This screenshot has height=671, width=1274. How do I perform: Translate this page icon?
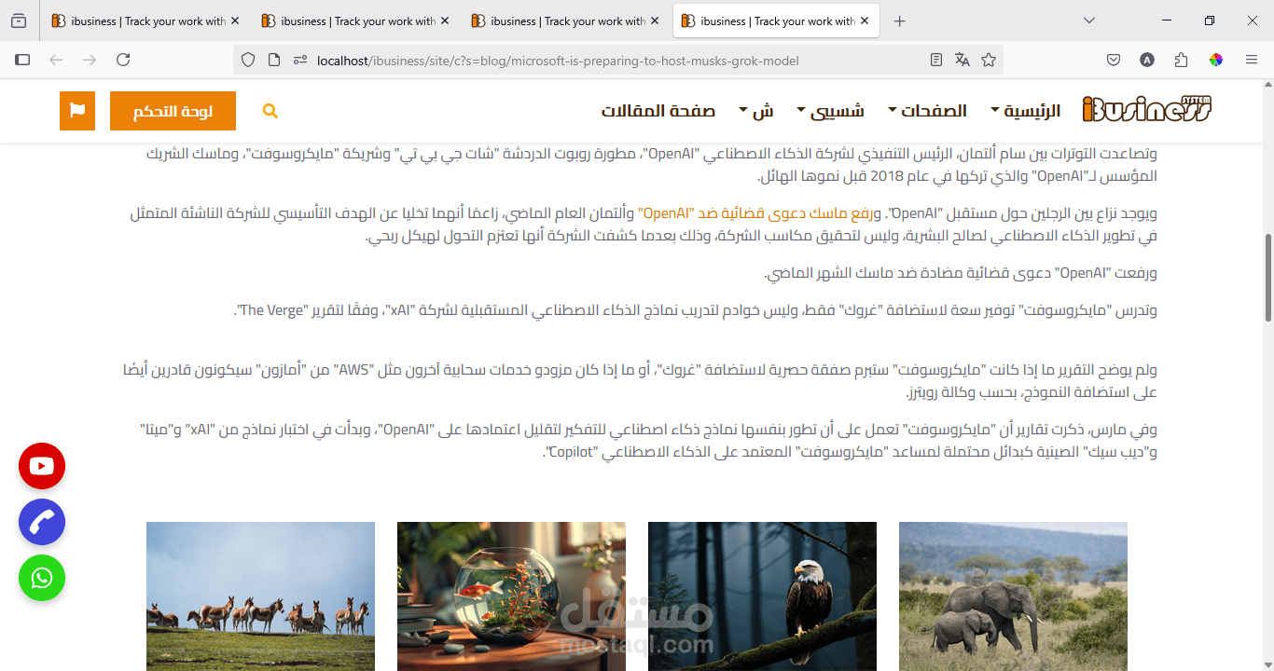962,60
